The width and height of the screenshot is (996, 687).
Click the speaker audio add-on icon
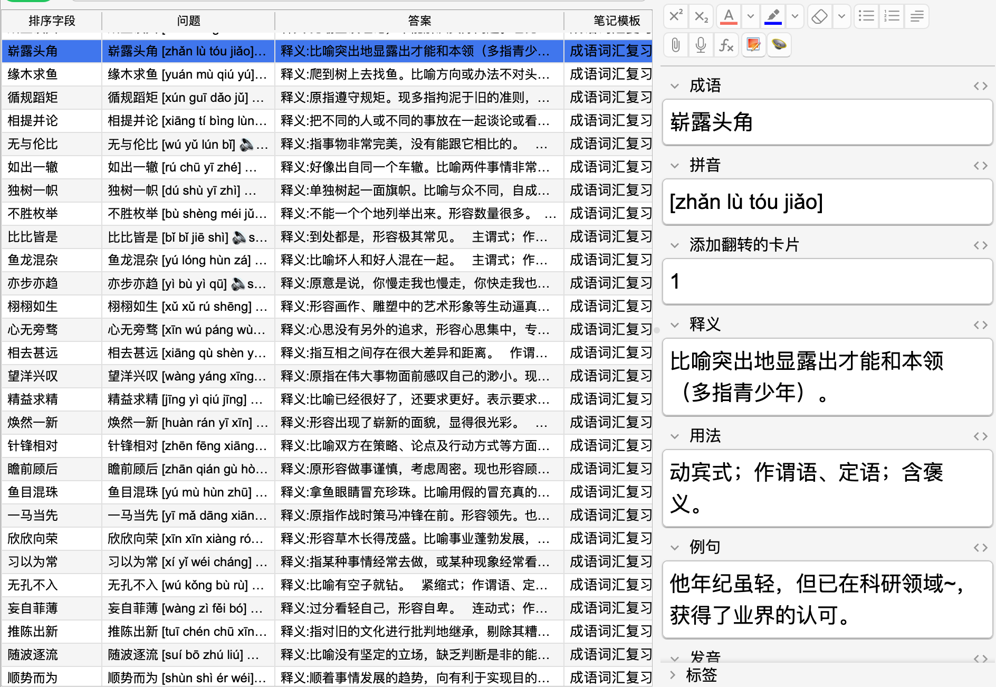coord(779,45)
